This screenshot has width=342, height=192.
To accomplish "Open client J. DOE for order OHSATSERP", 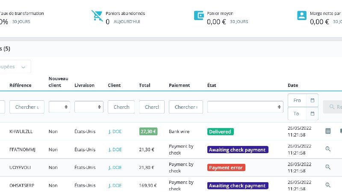I will click(x=115, y=186).
